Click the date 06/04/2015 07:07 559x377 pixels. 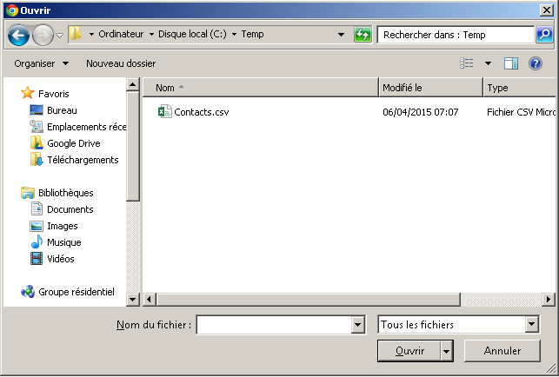tap(420, 112)
